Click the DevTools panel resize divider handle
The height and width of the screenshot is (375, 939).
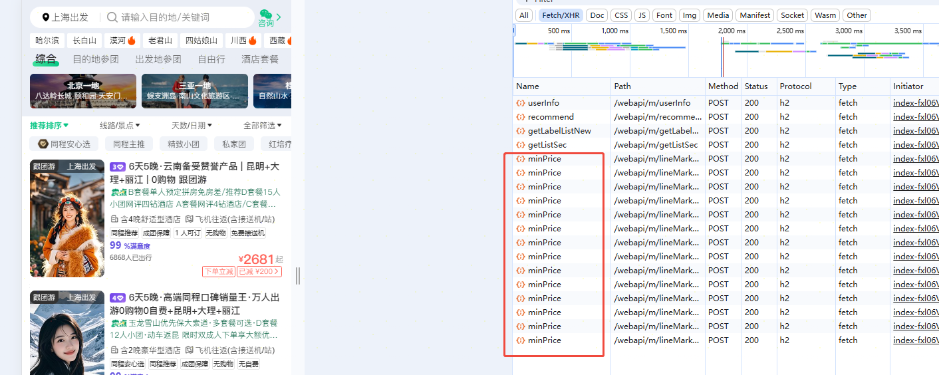[298, 275]
